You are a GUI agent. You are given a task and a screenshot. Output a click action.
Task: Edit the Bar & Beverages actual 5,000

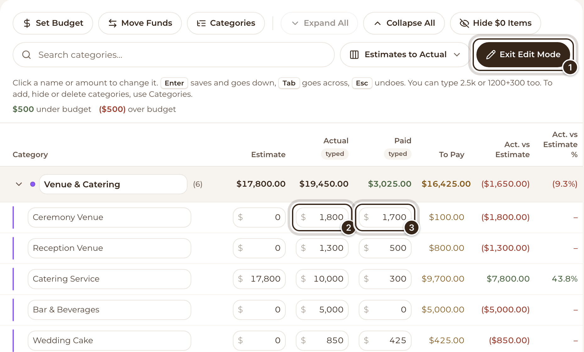[322, 310]
